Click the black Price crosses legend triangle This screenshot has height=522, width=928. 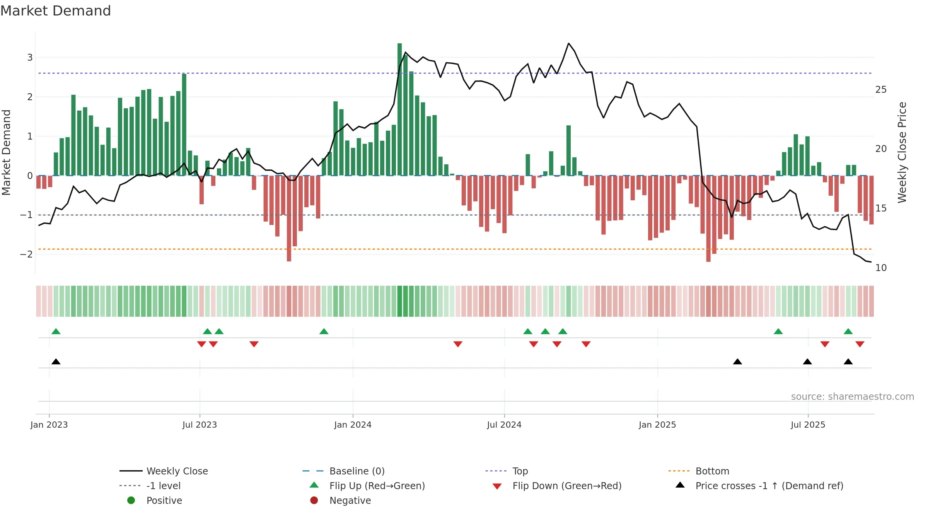680,485
